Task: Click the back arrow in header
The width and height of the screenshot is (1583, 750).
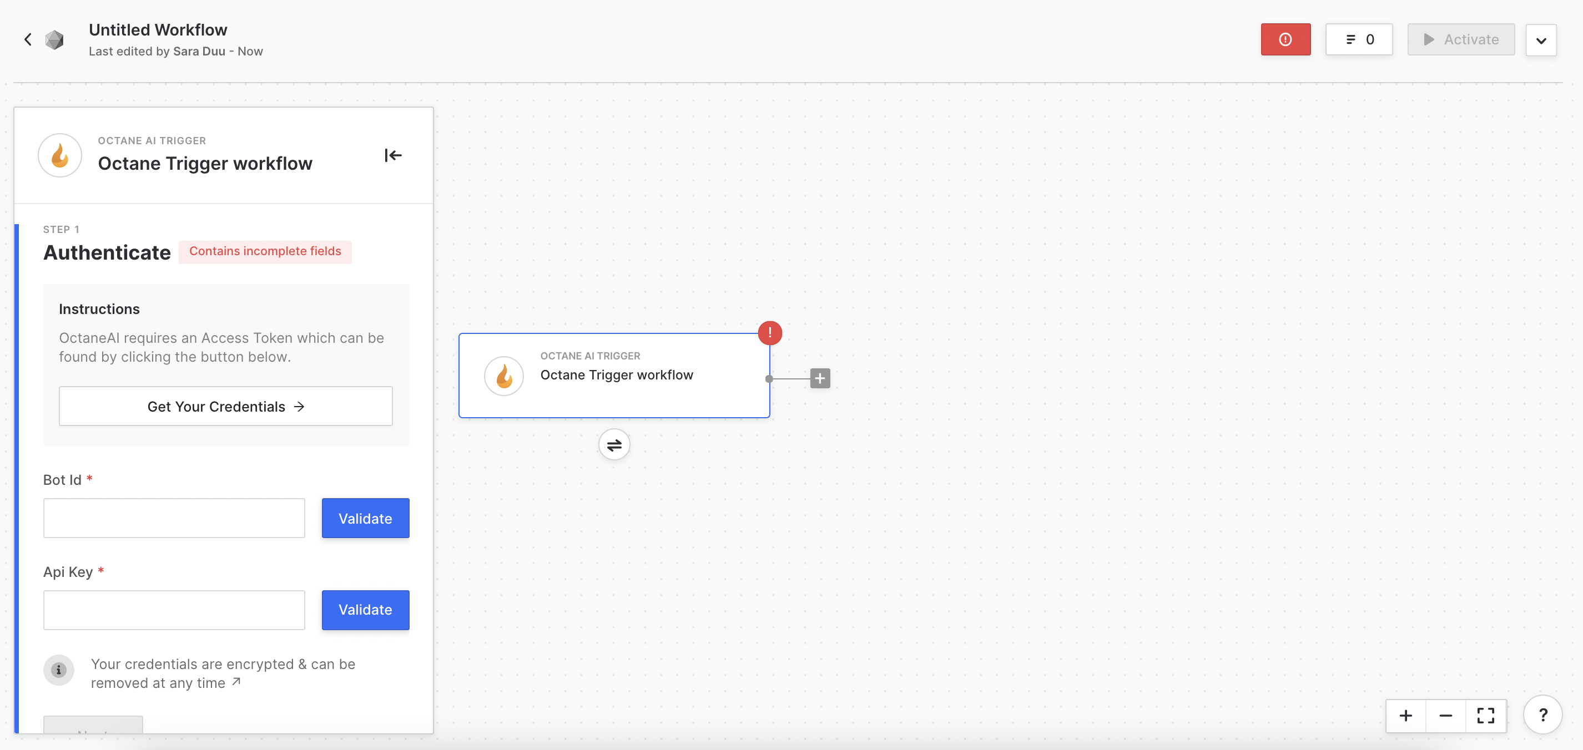Action: pos(28,40)
